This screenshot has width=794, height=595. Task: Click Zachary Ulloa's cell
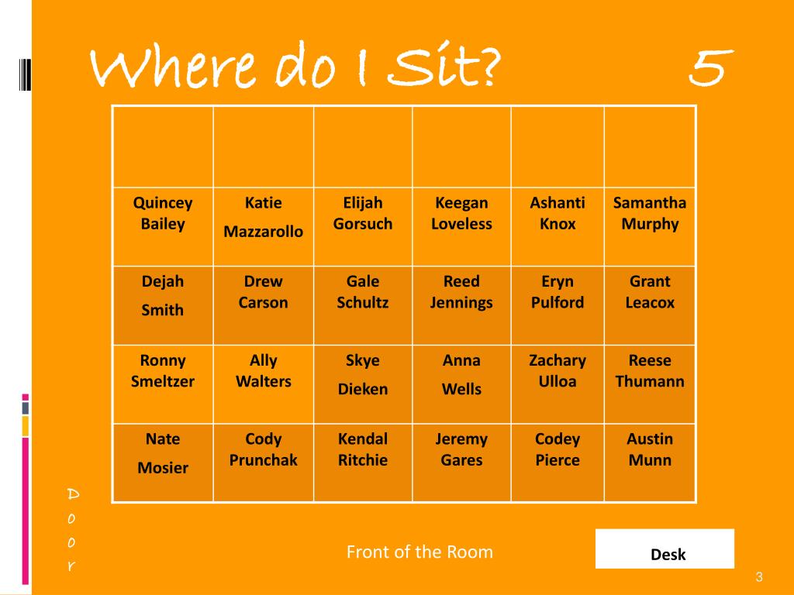tap(558, 384)
